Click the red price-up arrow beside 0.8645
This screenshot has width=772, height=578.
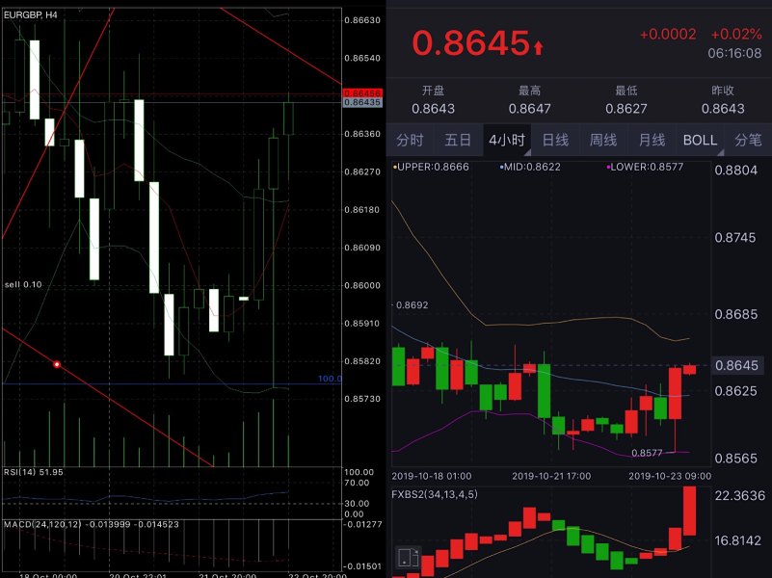538,45
